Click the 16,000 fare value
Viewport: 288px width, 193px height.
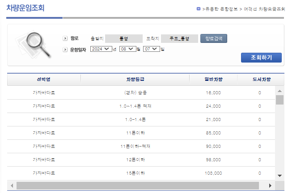213,92
